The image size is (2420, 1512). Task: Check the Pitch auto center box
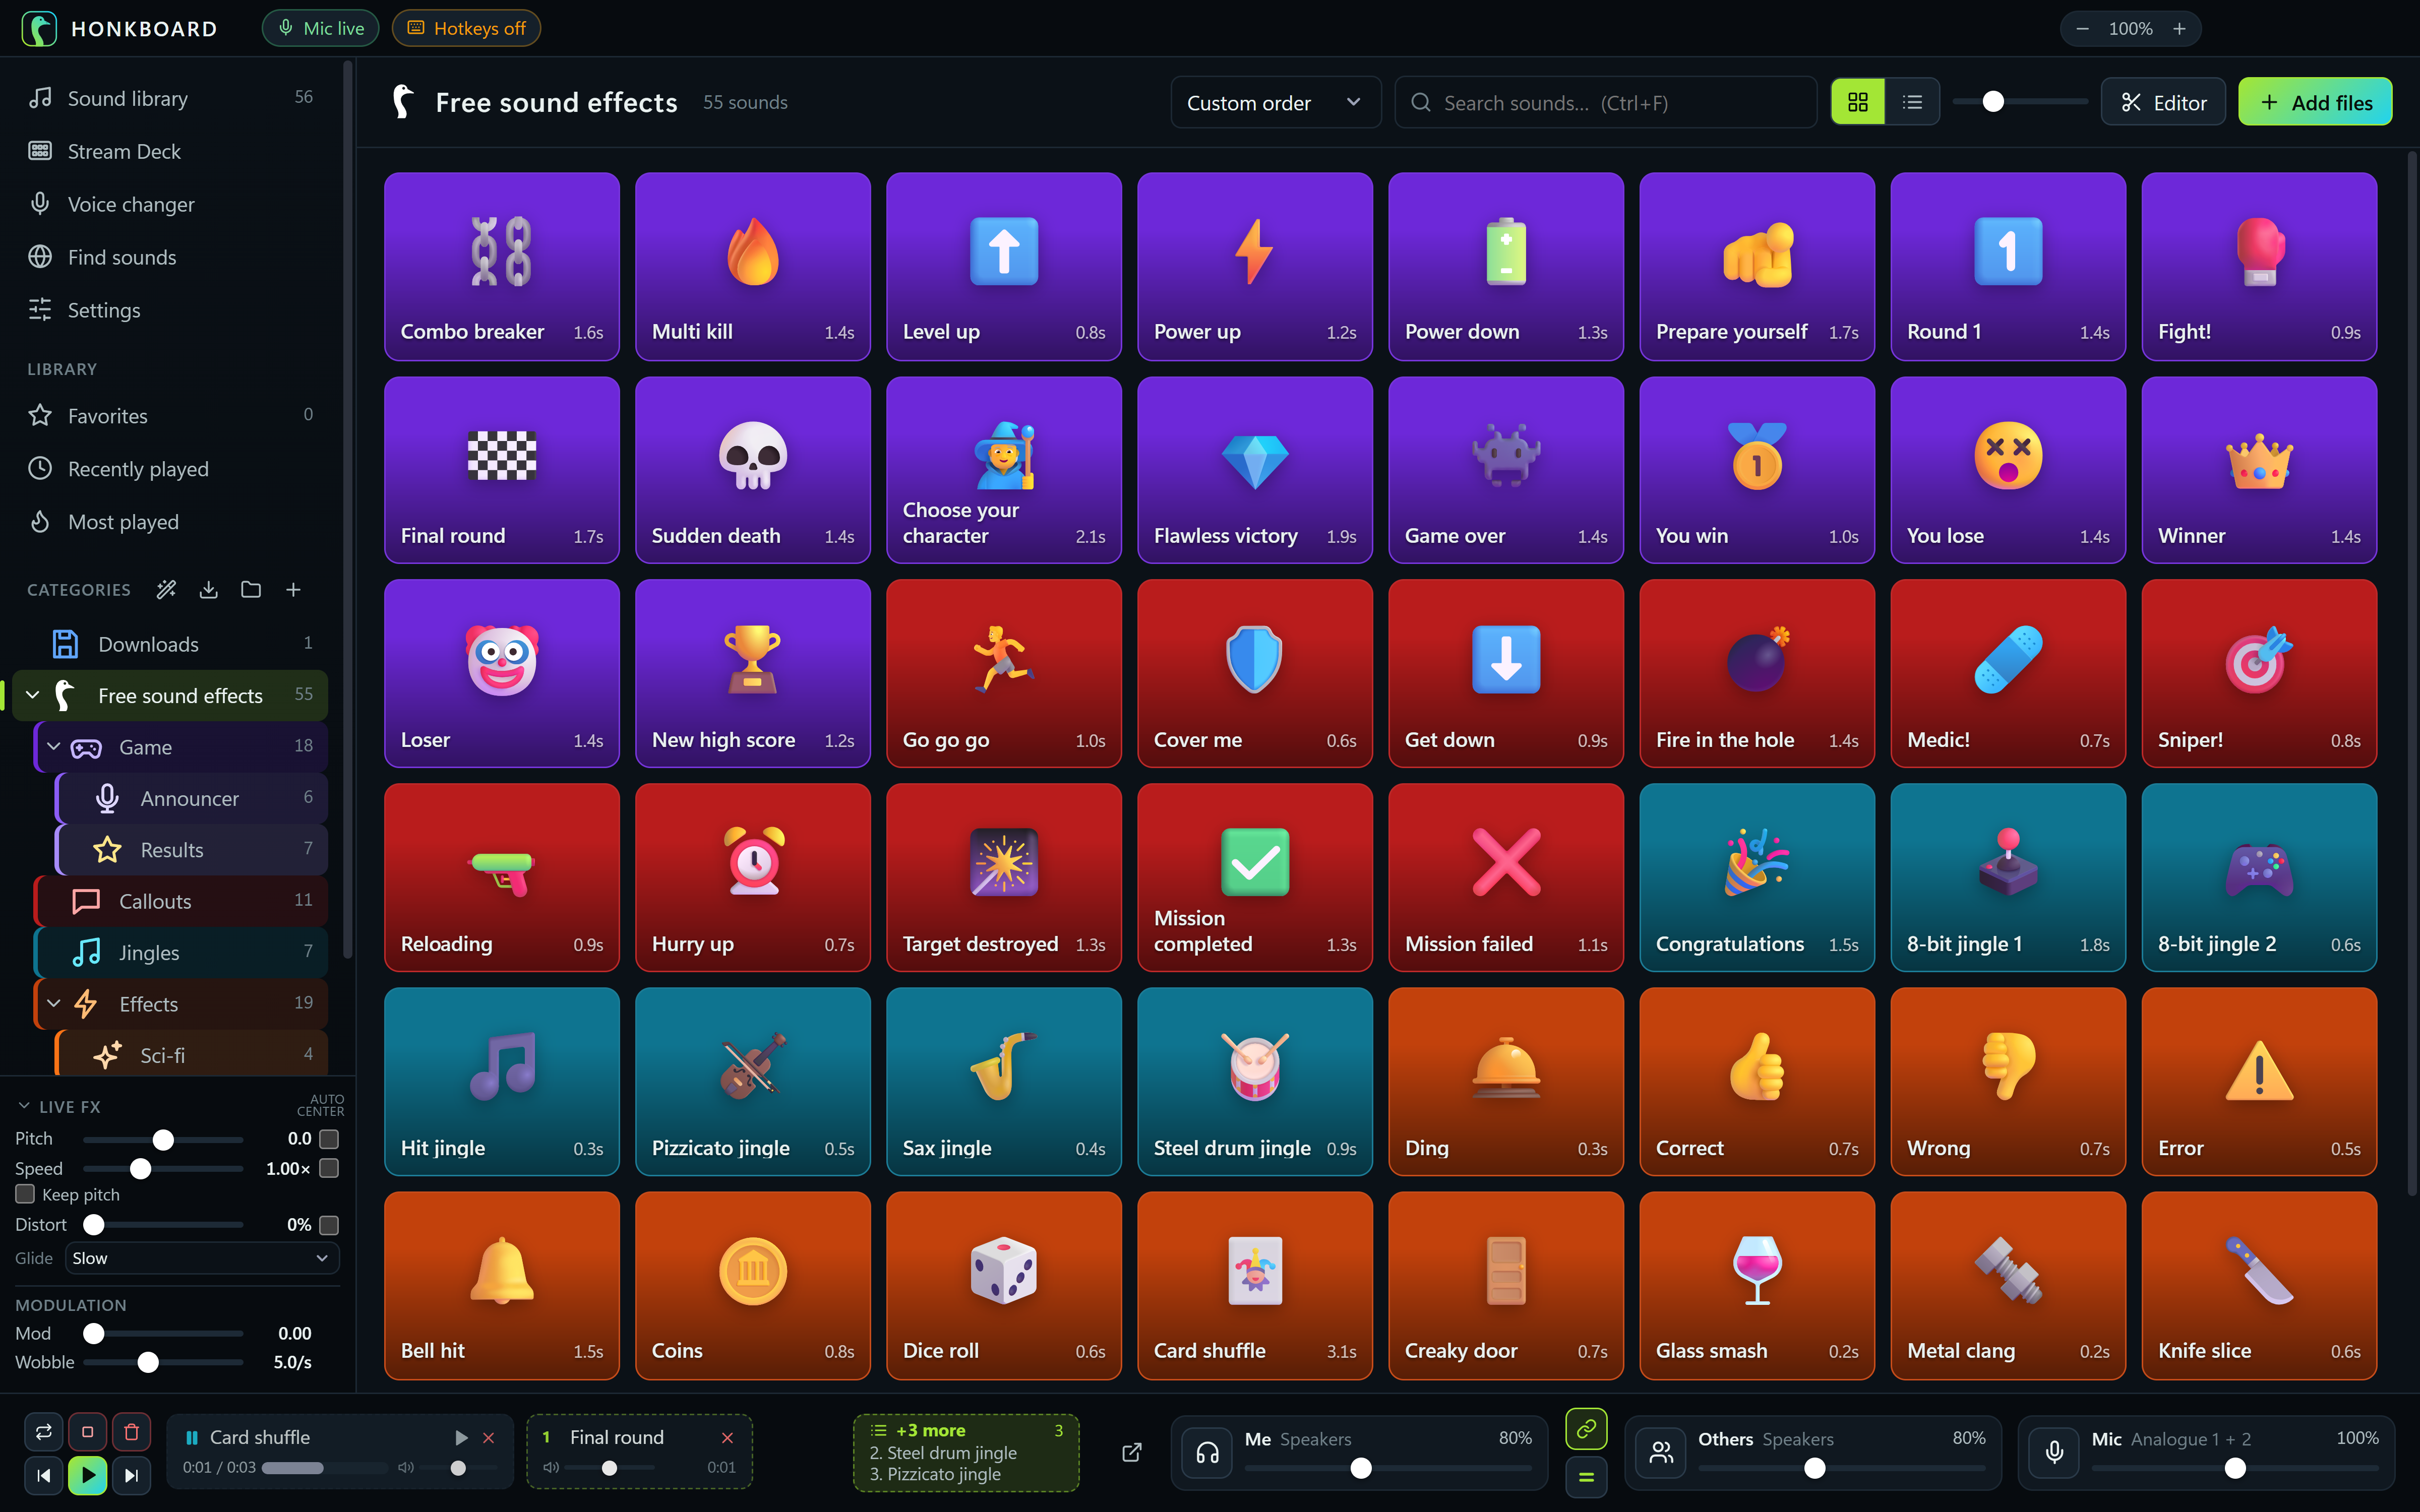(x=329, y=1139)
